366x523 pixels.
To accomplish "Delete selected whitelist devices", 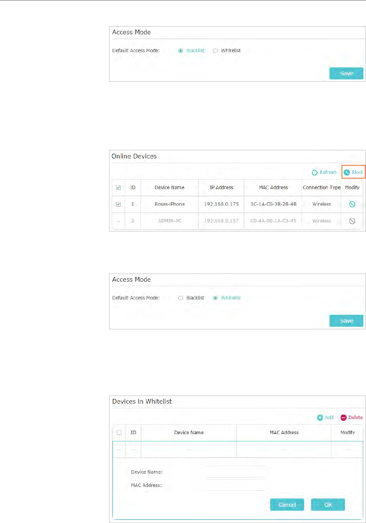I will tap(351, 417).
